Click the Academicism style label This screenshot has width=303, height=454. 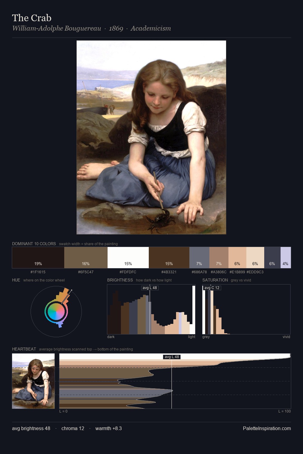(x=151, y=28)
